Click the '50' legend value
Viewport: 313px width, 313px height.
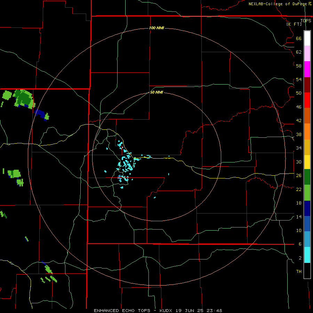(299, 93)
